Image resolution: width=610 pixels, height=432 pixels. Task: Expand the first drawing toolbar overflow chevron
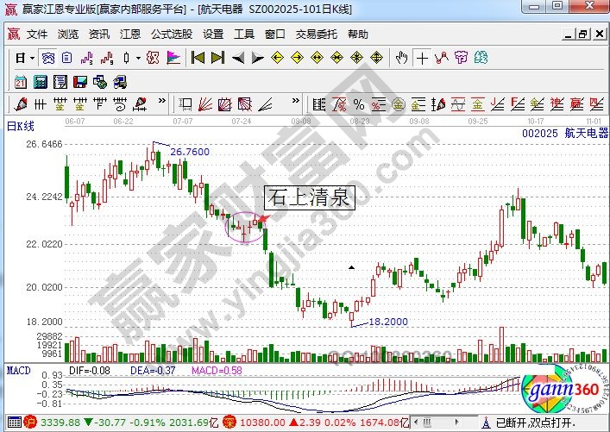click(x=161, y=105)
